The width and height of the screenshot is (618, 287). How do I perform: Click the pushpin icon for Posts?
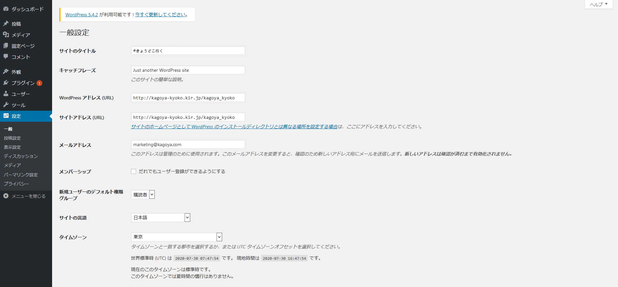tap(6, 24)
